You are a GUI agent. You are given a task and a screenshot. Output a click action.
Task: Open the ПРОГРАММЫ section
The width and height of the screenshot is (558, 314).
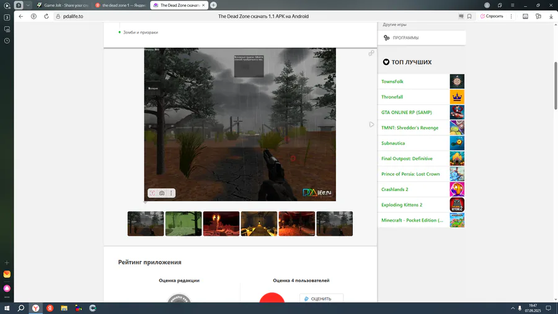tap(422, 38)
